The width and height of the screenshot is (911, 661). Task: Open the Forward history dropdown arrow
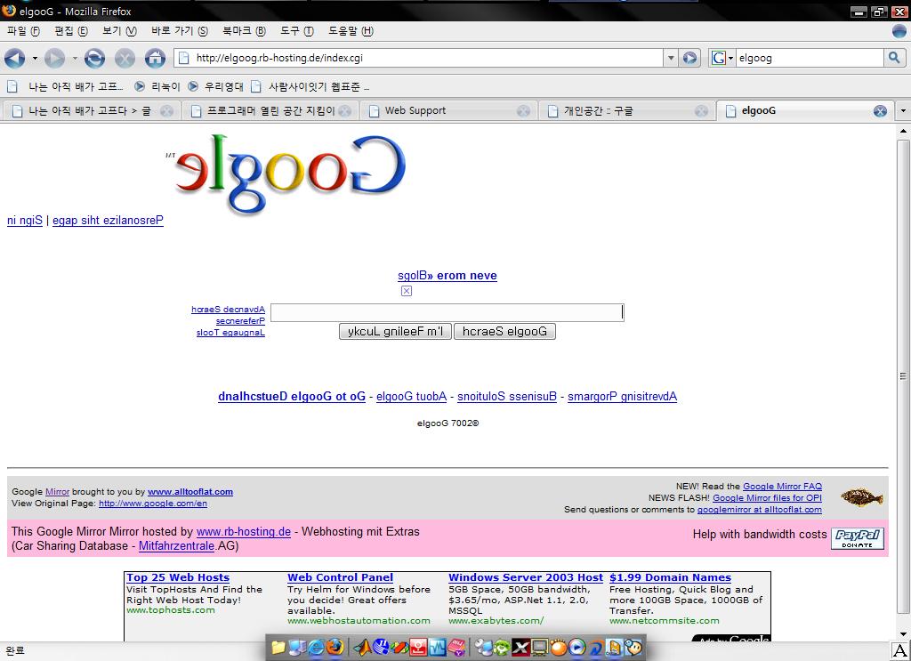pos(75,58)
